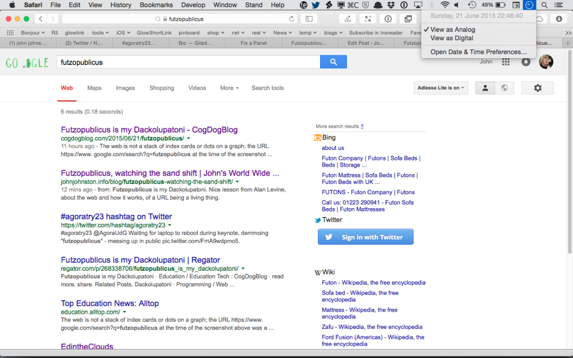Open Time Machine menu bar icon
Screen dimensions: 573x358
pos(472,4)
